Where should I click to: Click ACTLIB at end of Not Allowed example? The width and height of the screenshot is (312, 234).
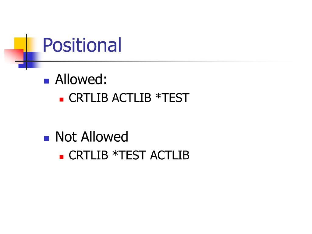tap(170, 155)
